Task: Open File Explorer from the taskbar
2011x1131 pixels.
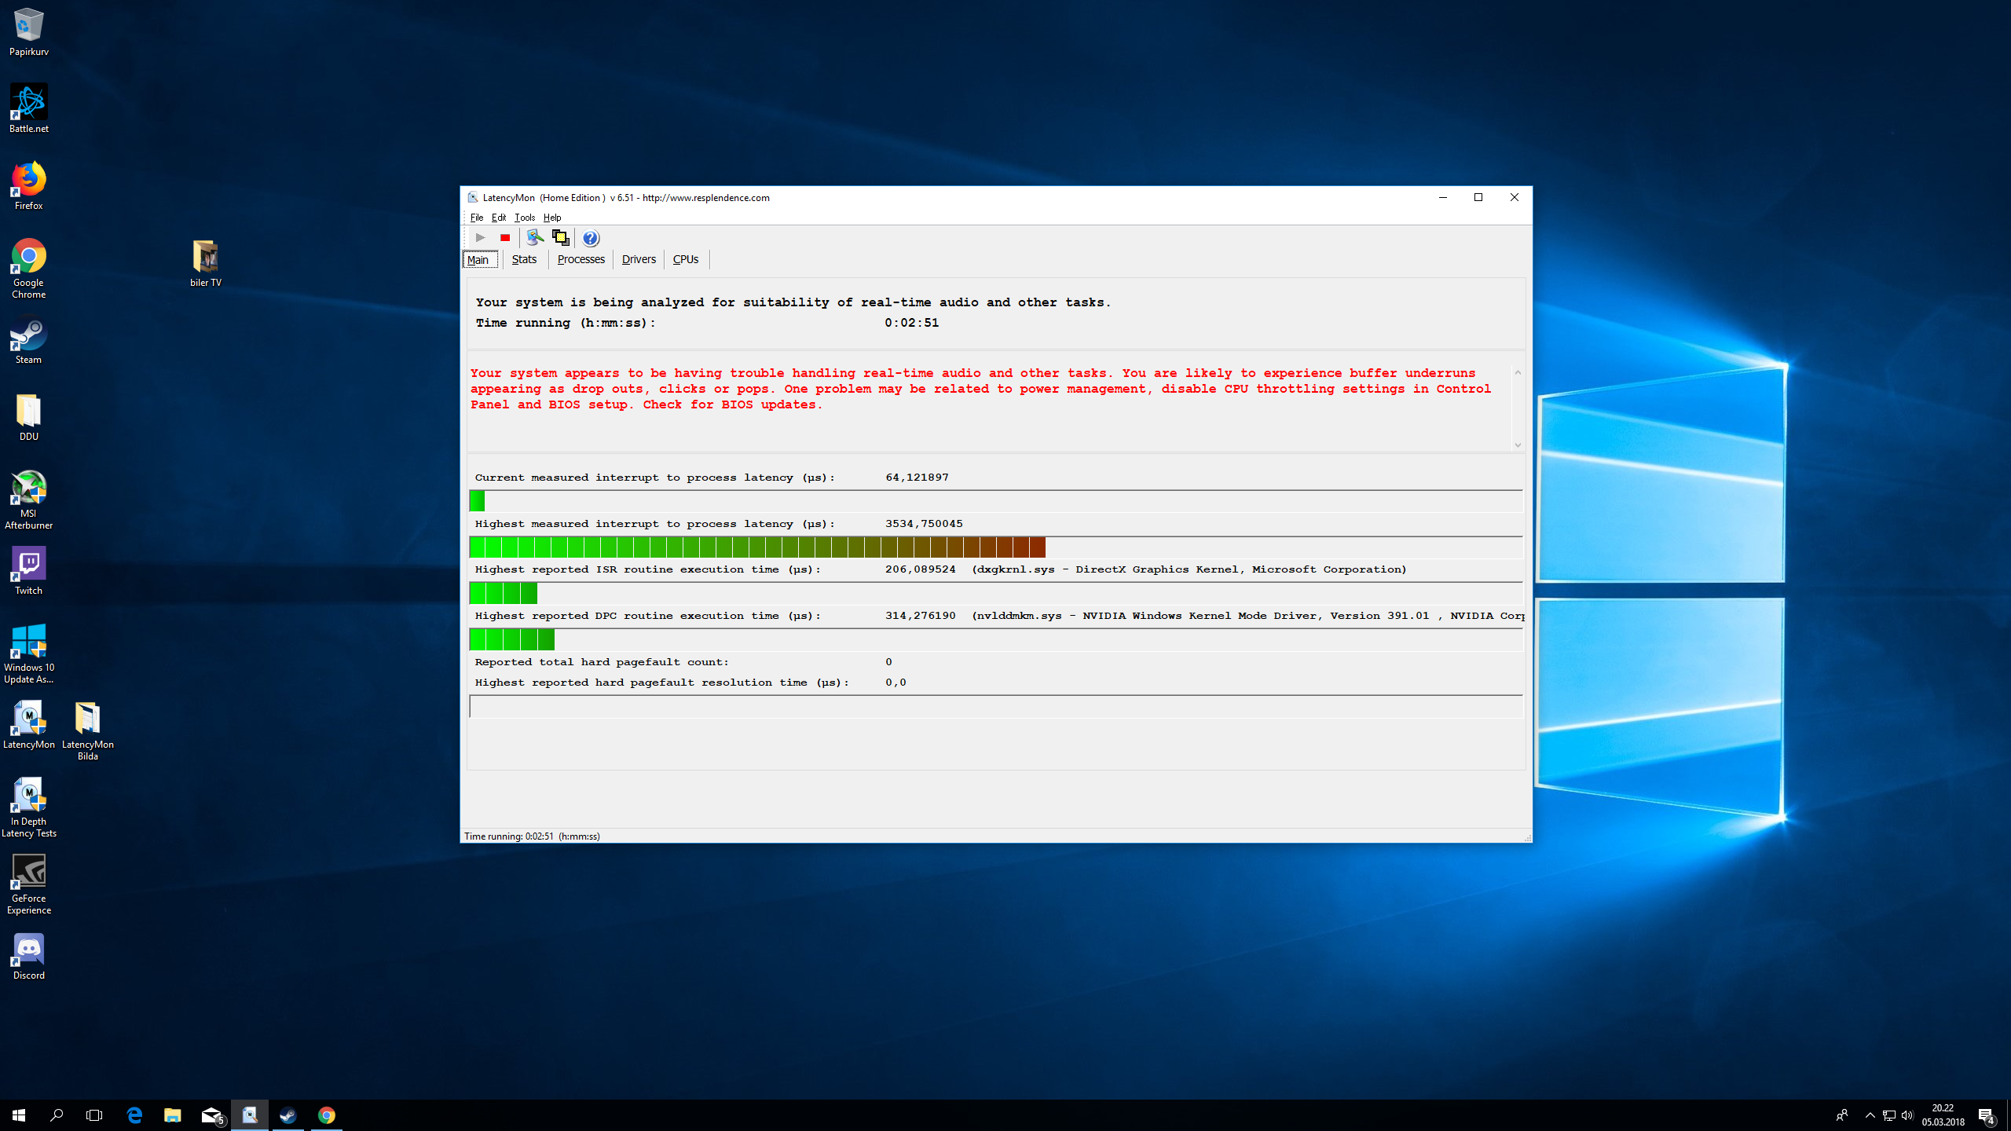Action: [173, 1115]
